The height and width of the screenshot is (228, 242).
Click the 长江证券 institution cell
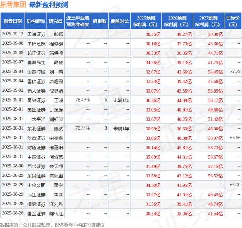[36, 53]
